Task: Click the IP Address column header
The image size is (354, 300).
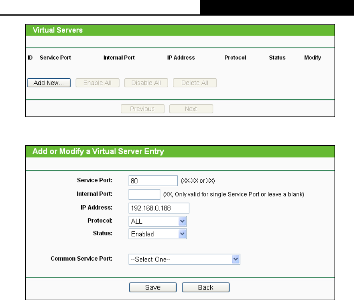Action: coord(181,58)
